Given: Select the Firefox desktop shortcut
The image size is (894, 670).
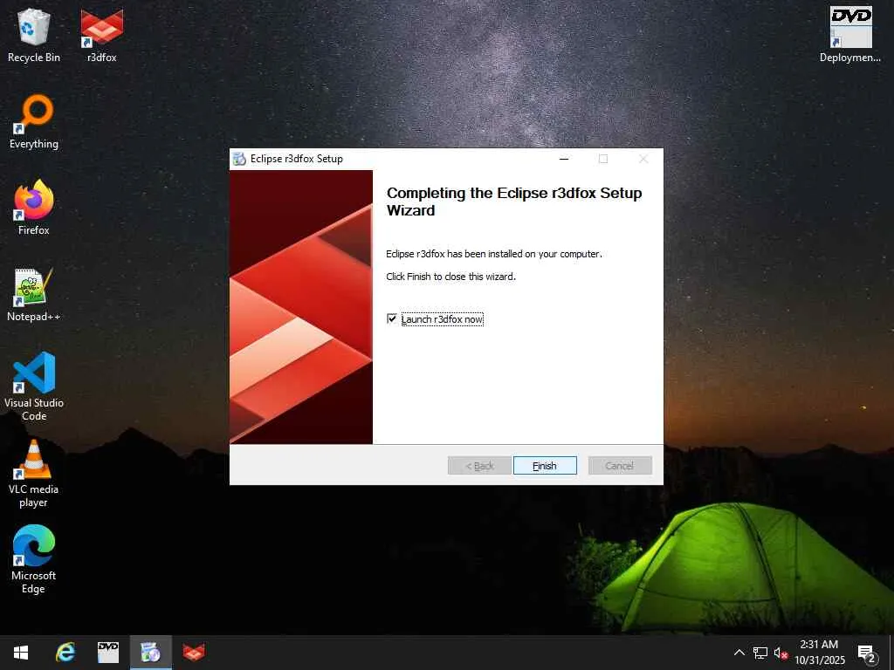Looking at the screenshot, I should pos(34,208).
